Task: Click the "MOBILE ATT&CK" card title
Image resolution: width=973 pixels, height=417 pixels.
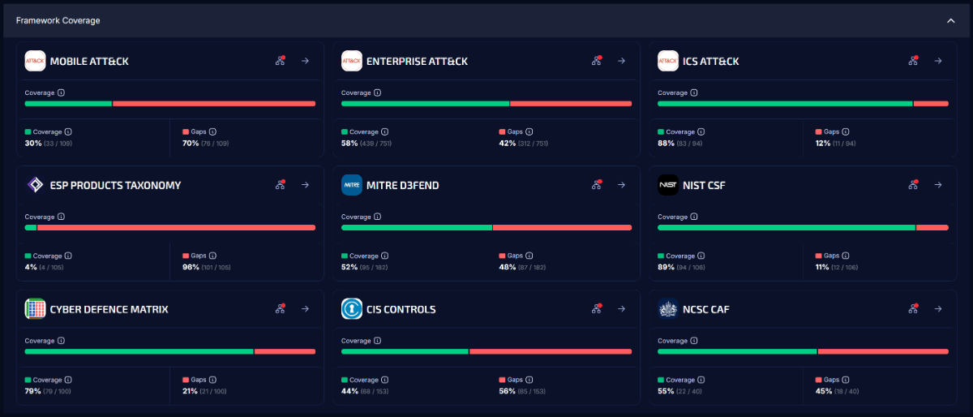Action: pos(89,61)
